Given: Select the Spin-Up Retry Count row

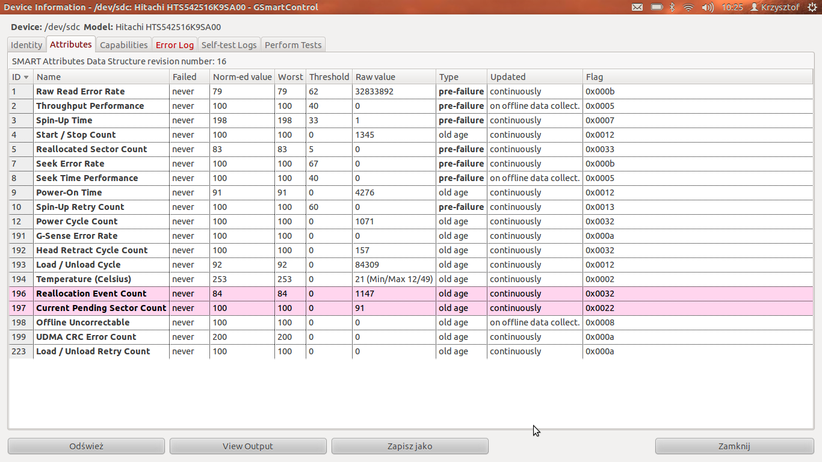Looking at the screenshot, I should 411,207.
